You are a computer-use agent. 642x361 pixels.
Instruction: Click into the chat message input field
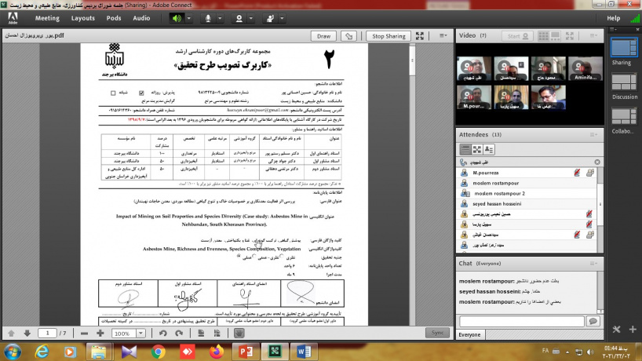coord(520,322)
